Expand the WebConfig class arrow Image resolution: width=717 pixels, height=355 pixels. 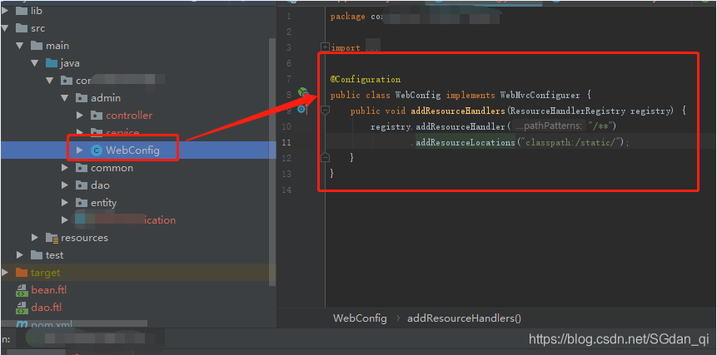pyautogui.click(x=80, y=150)
